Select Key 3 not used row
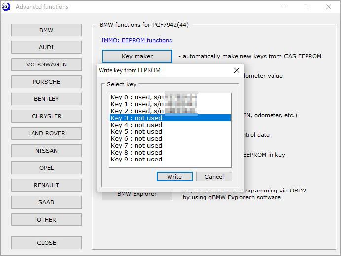The width and height of the screenshot is (341, 256). click(x=170, y=118)
